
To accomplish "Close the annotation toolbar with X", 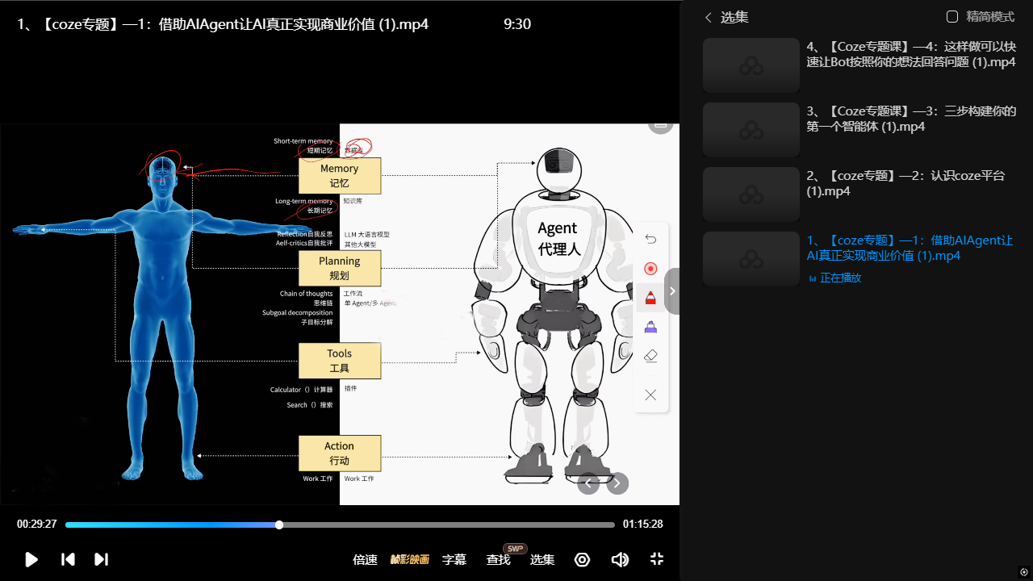I will point(650,395).
